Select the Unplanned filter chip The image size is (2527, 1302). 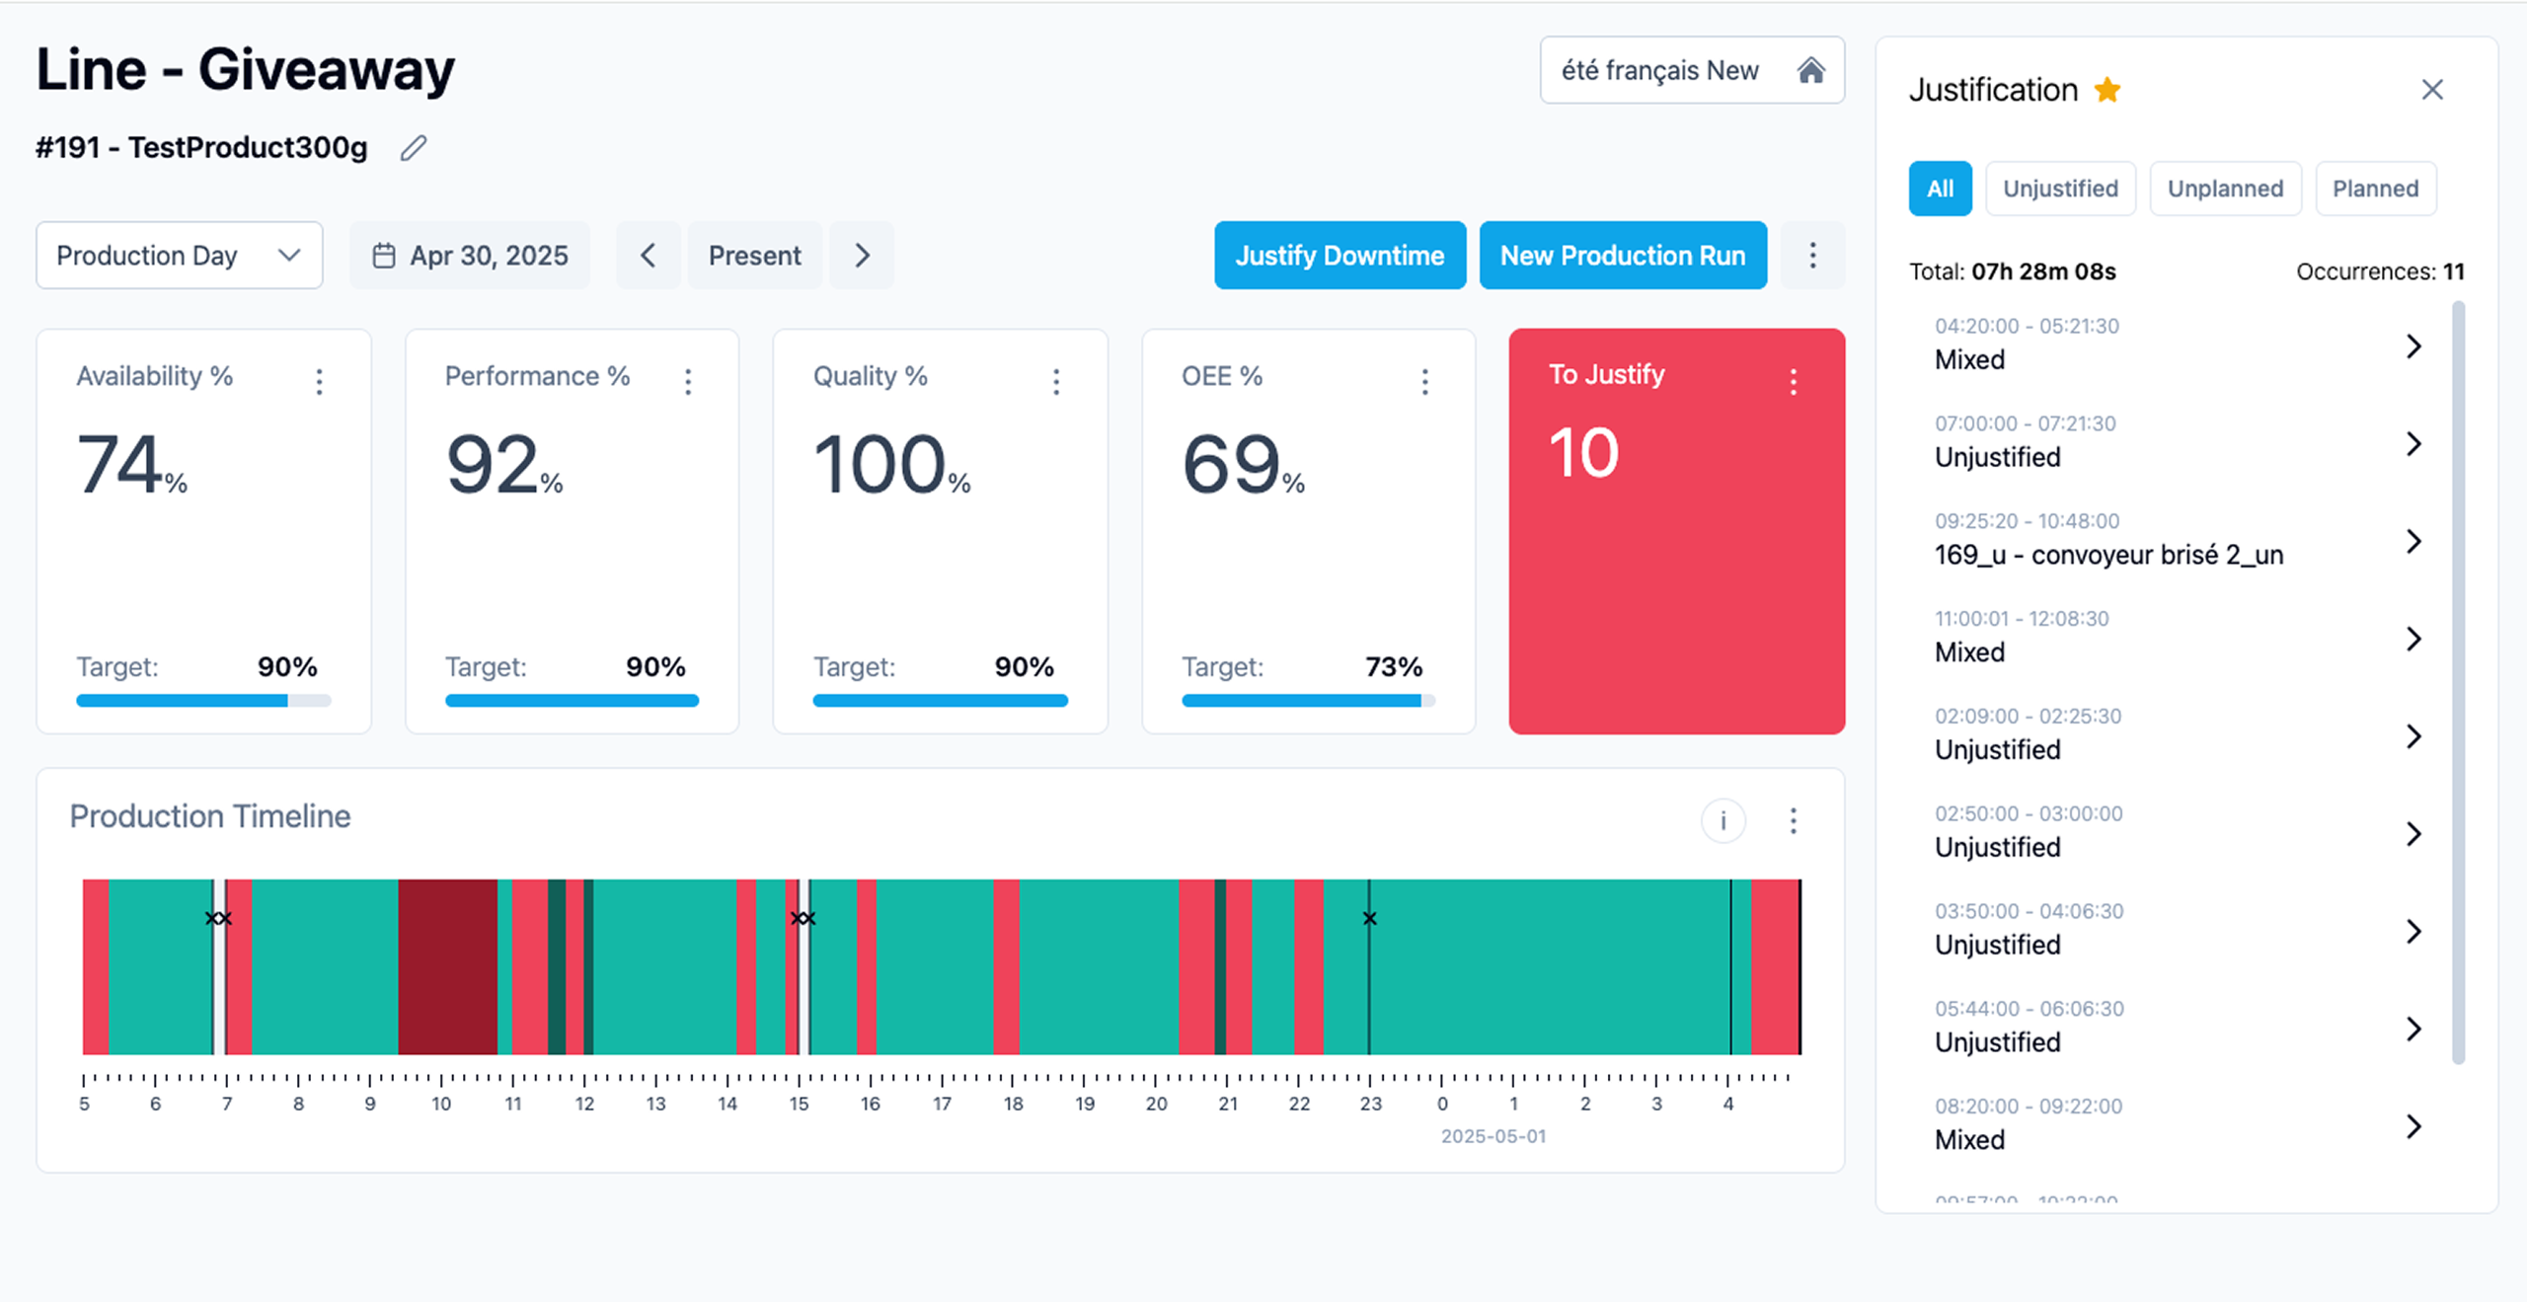tap(2225, 189)
